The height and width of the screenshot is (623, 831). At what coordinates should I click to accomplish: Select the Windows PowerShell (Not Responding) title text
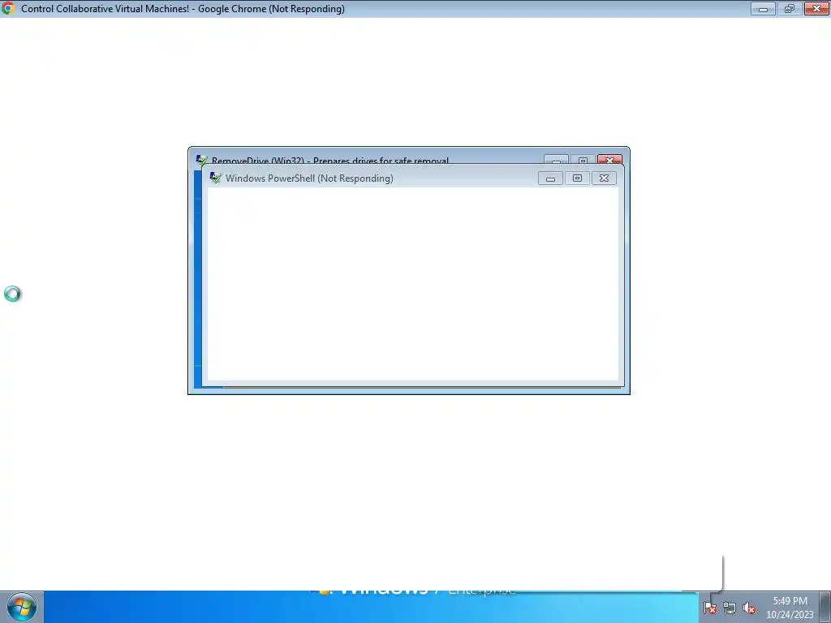click(309, 178)
